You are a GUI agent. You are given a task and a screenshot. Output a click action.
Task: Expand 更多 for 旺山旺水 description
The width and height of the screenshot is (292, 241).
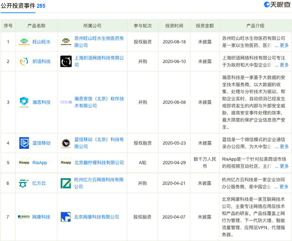click(284, 45)
